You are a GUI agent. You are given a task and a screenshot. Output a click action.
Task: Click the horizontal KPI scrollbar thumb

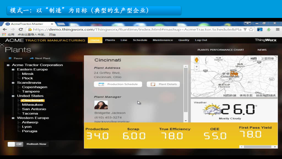[258, 147]
